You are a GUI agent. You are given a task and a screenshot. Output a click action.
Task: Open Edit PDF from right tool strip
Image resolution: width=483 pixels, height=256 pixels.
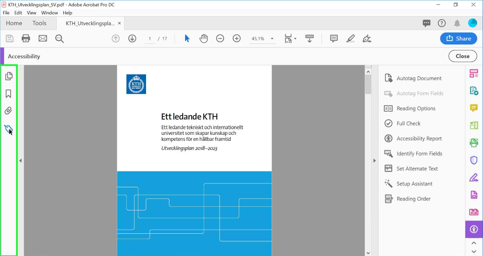pyautogui.click(x=474, y=73)
